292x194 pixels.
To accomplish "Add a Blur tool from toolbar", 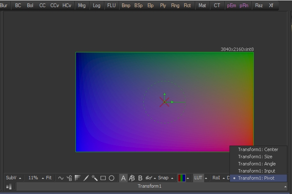I will coord(3,5).
